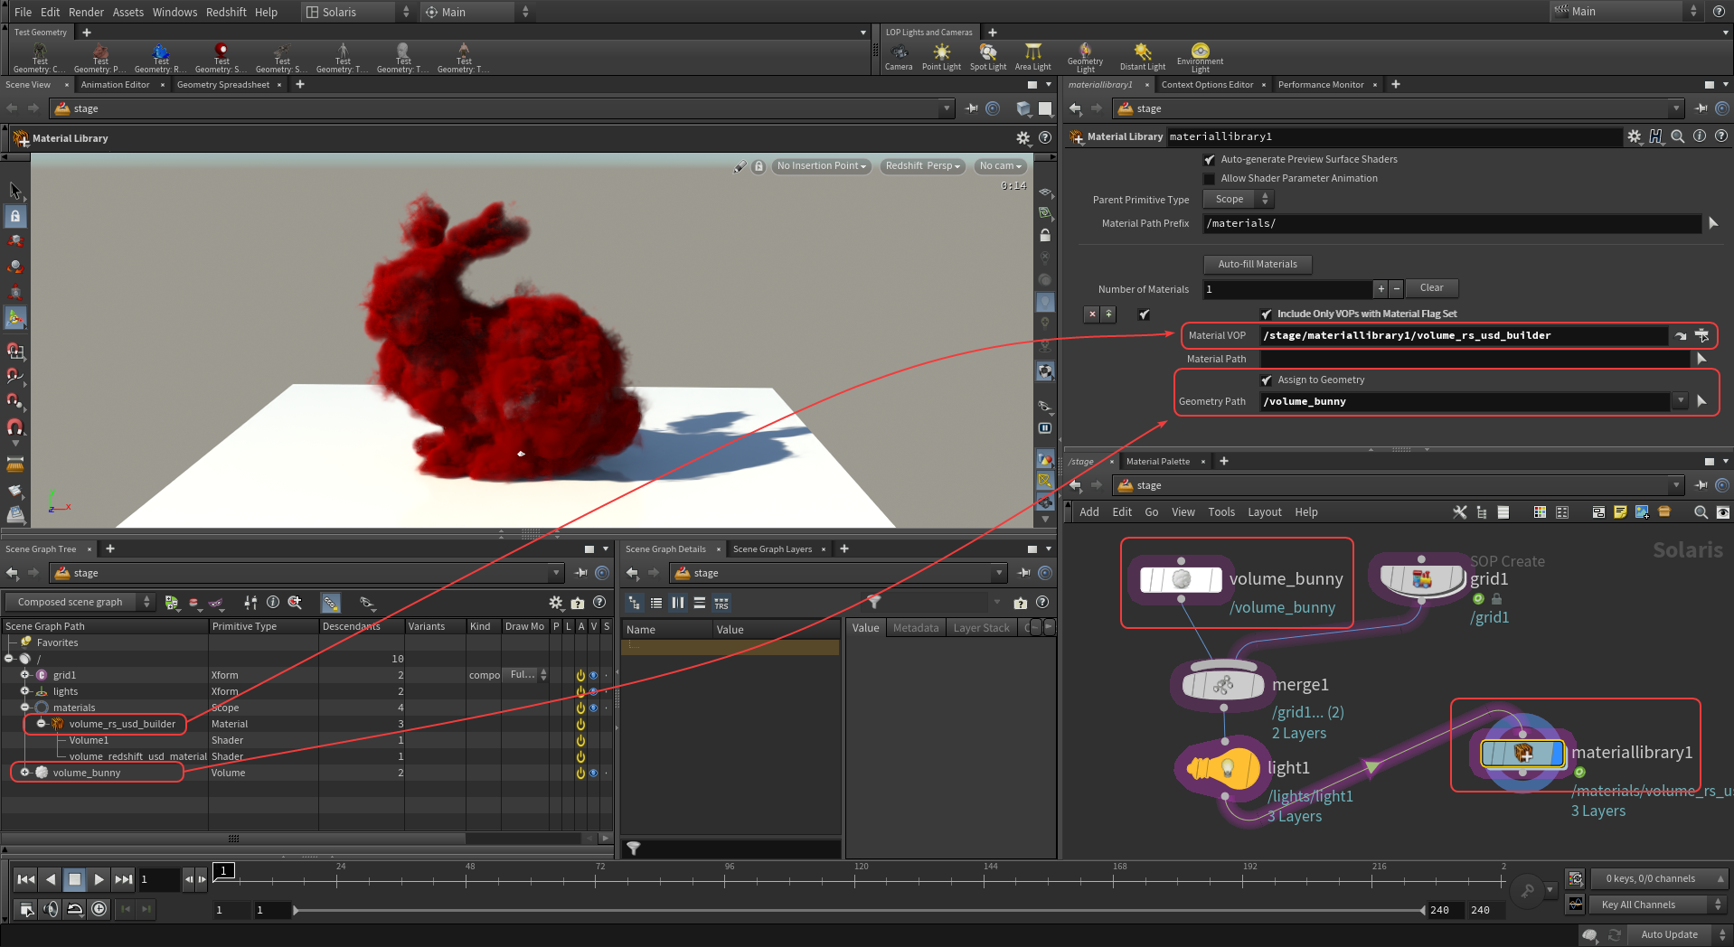The height and width of the screenshot is (947, 1734).
Task: Open the Solaris desktop dropdown
Action: tap(357, 12)
